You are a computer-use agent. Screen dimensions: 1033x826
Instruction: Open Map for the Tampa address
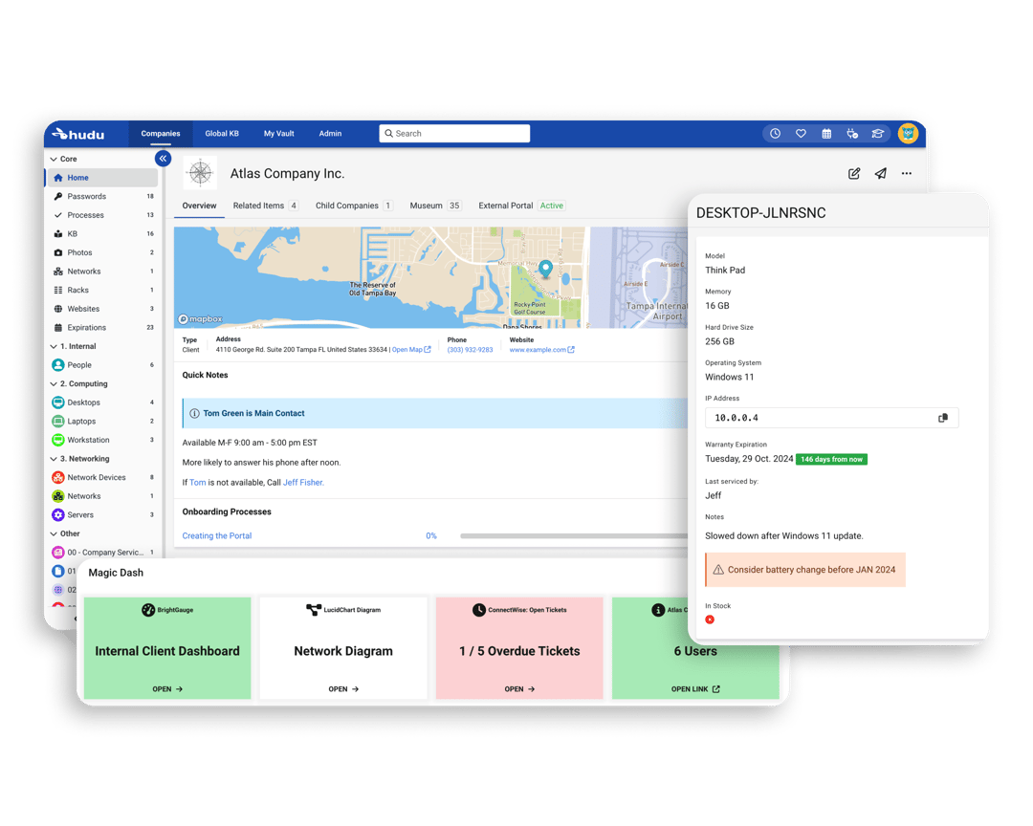409,349
